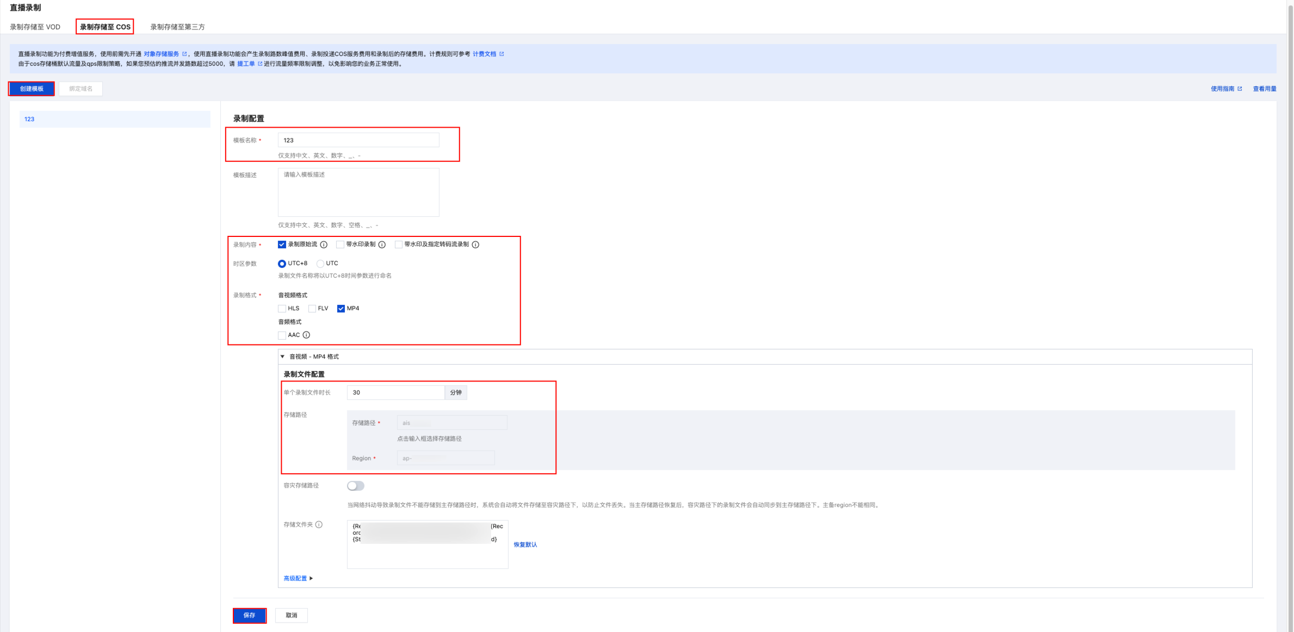Click the 保存 save button
This screenshot has height=632, width=1294.
tap(249, 615)
